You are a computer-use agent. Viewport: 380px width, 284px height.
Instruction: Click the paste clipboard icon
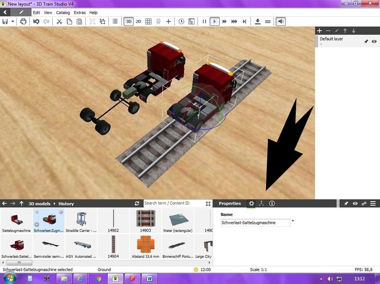click(79, 22)
